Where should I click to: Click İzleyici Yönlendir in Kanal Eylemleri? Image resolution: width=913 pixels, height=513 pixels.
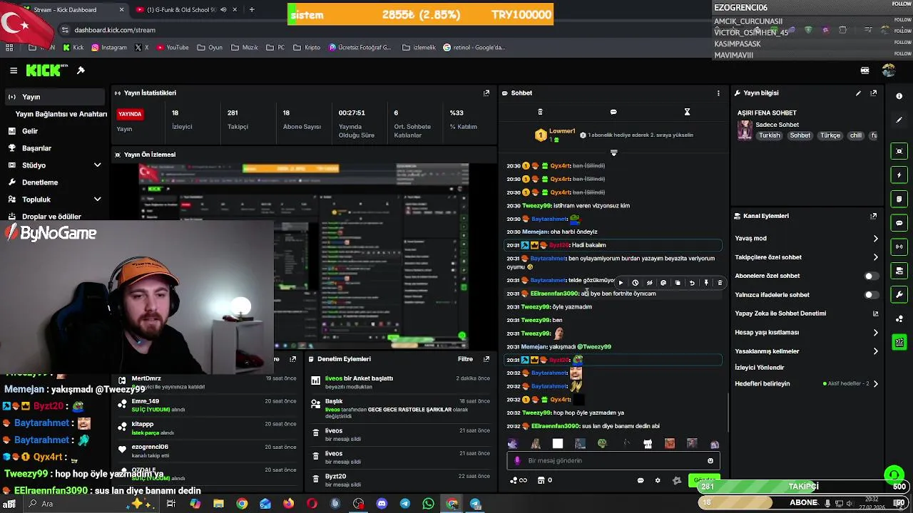(759, 368)
